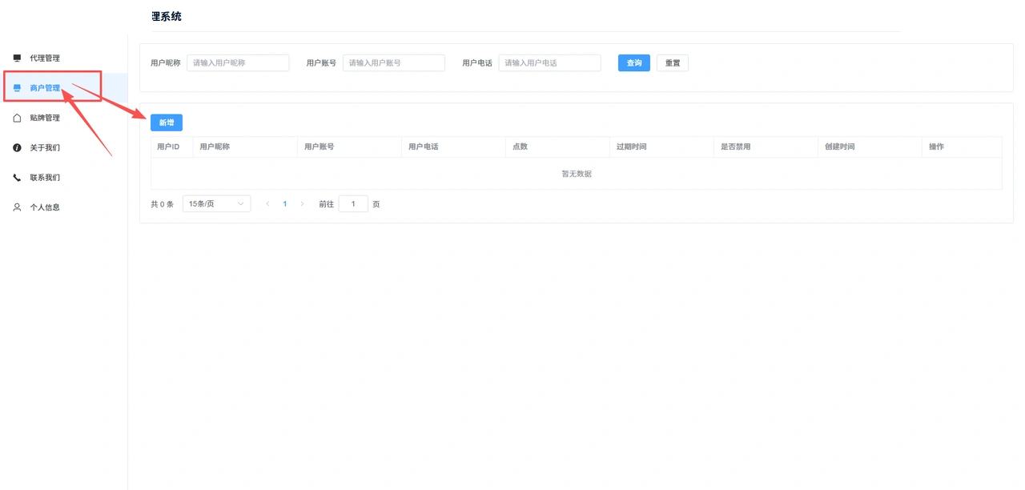Screen dimensions: 1025x490
Task: Click the 代理管理 monitor icon
Action: click(x=17, y=58)
